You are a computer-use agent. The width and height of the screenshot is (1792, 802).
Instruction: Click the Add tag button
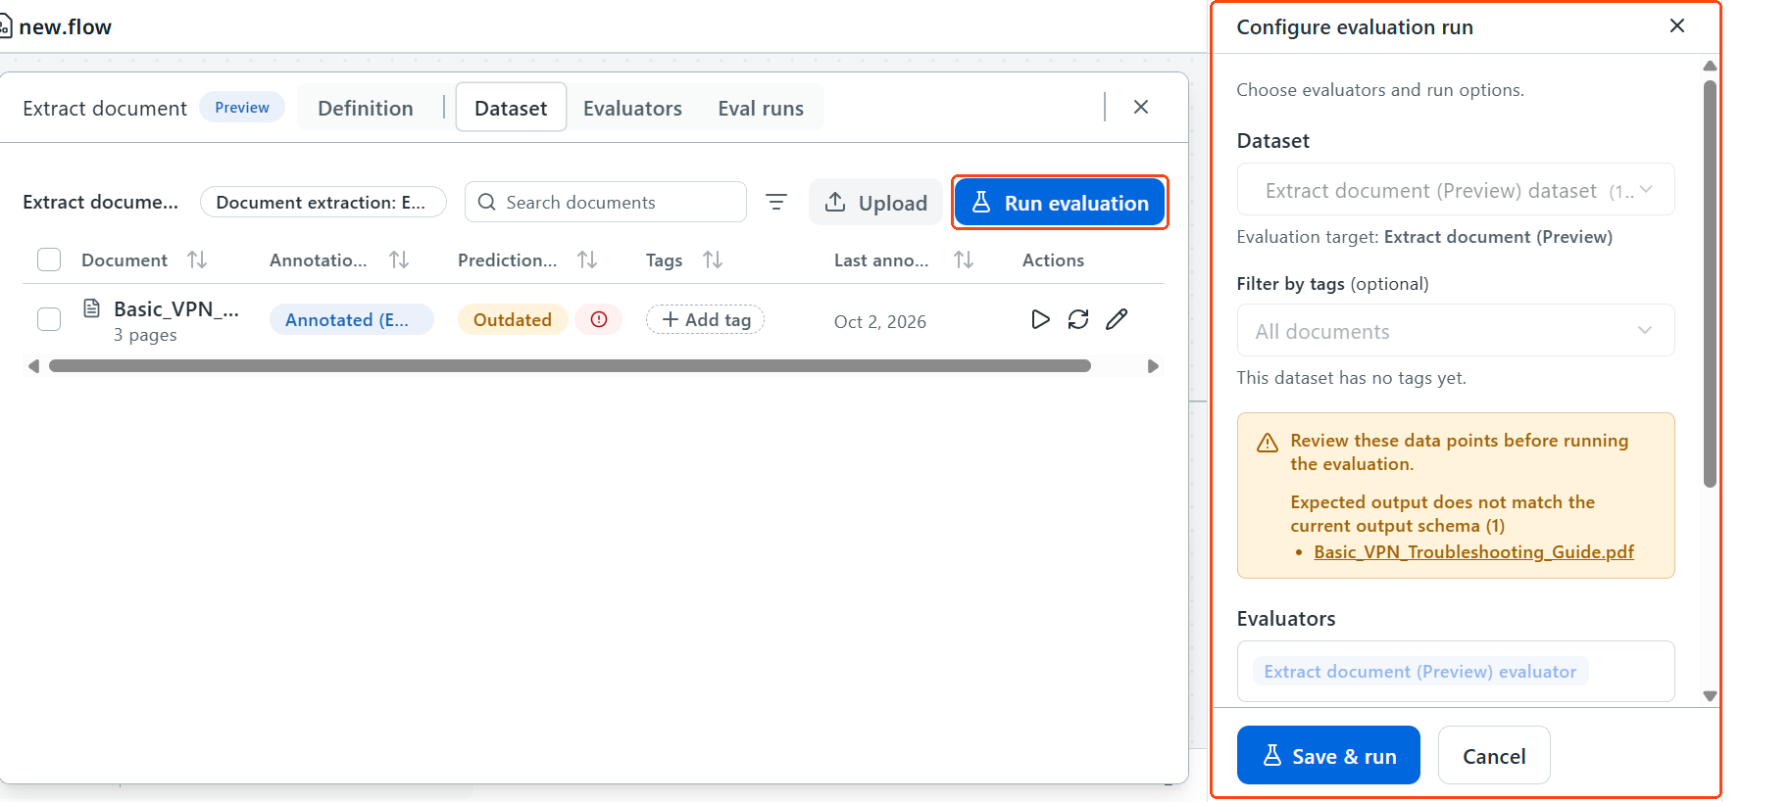tap(705, 319)
